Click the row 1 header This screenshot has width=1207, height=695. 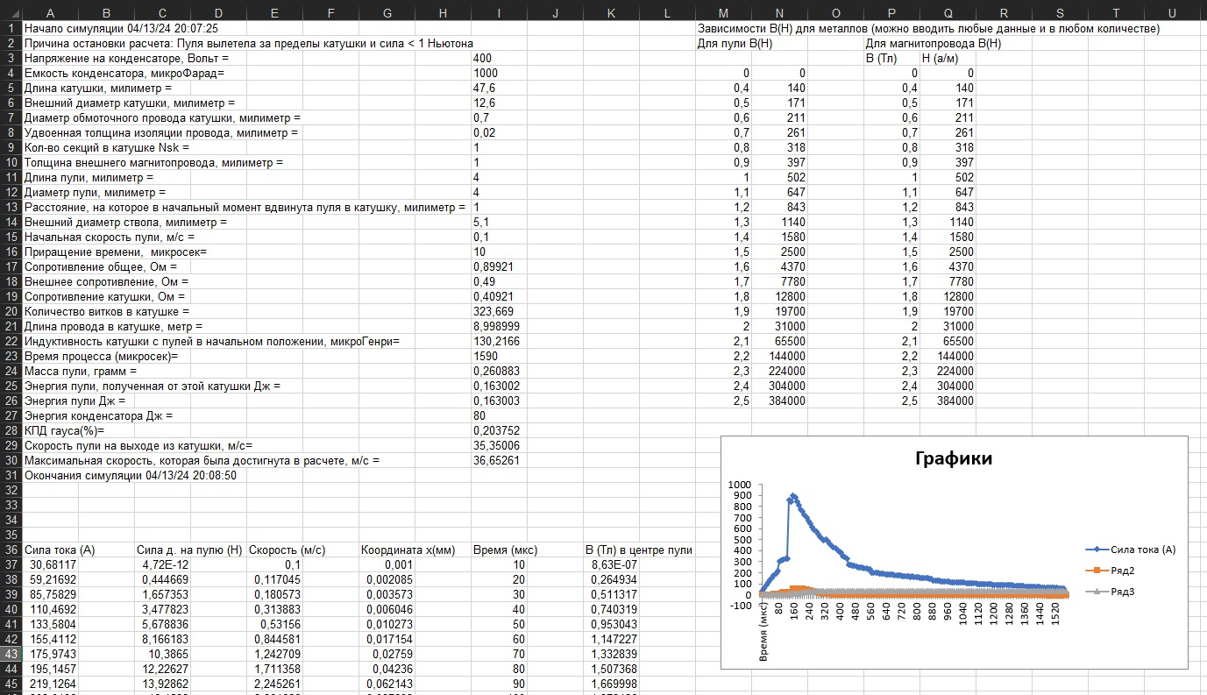[10, 28]
